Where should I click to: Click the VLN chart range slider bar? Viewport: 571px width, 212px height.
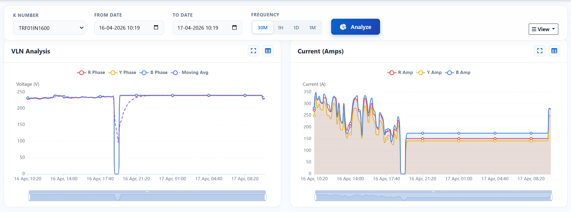147,197
